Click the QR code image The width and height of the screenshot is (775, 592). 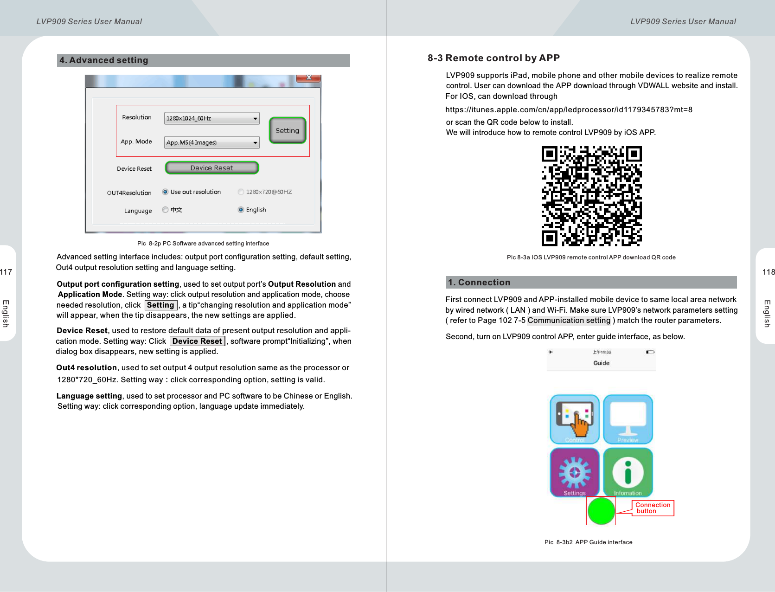[592, 196]
